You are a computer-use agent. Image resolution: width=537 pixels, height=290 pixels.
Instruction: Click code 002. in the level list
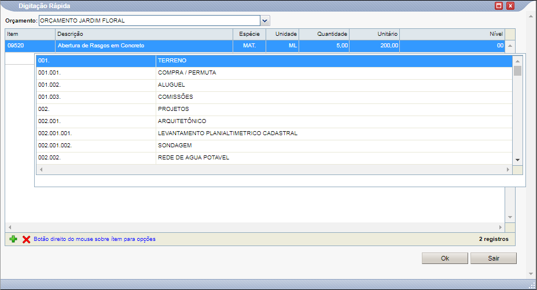(x=44, y=109)
